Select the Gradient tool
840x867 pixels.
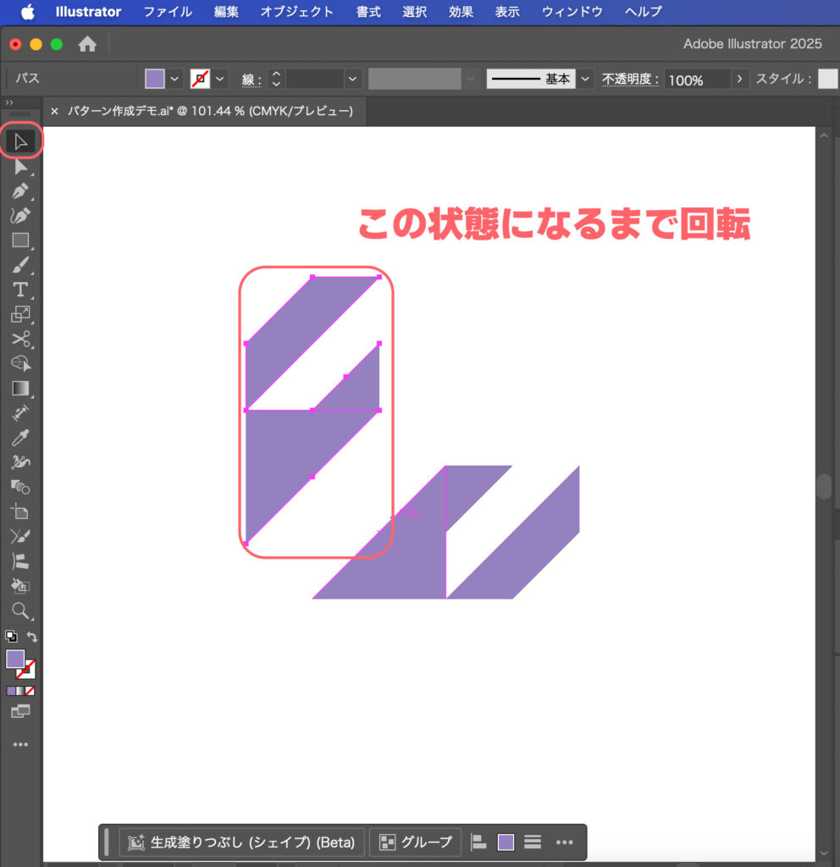click(x=20, y=389)
